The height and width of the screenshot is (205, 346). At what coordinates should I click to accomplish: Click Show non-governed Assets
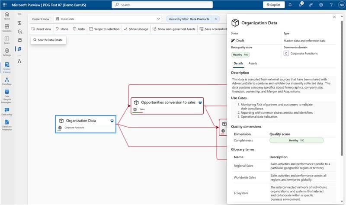click(x=174, y=29)
